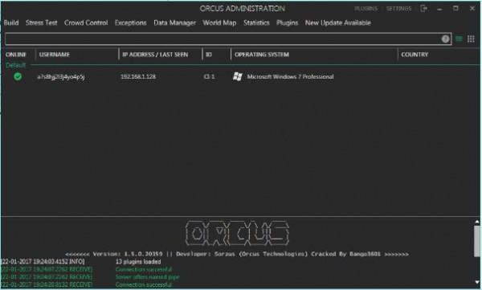Click IP address 192.168.1.128
This screenshot has height=290, width=482.
click(x=138, y=76)
